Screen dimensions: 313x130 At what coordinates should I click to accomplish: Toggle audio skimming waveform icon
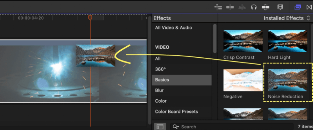(242, 7)
